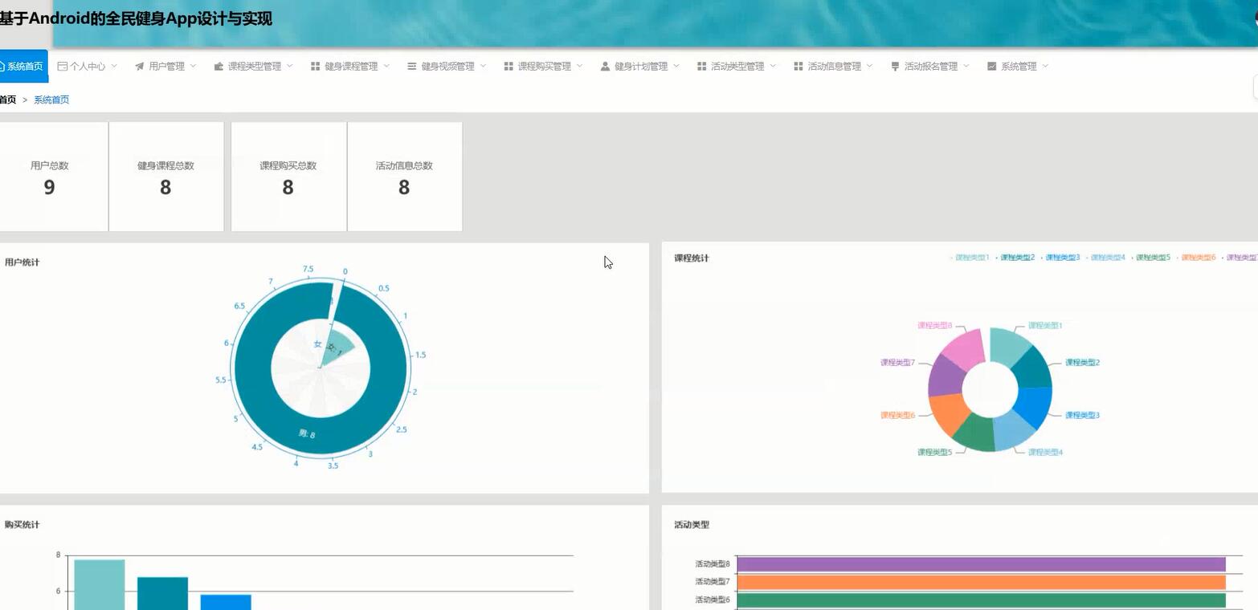Click the grid icon beside 活动类型管理
The height and width of the screenshot is (610, 1258).
(701, 67)
